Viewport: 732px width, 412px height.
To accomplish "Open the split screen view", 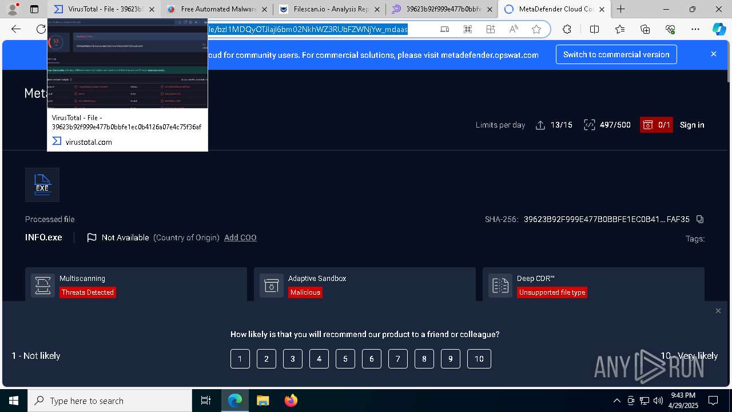I will (x=594, y=30).
